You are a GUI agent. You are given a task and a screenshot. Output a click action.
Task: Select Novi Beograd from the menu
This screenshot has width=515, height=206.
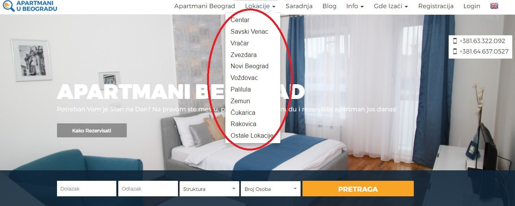(249, 66)
